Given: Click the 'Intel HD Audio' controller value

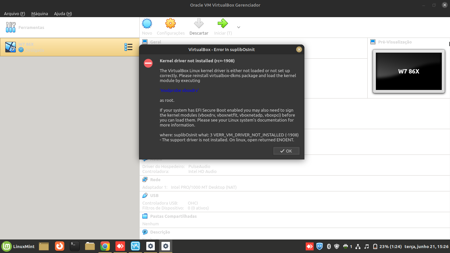Looking at the screenshot, I should (x=202, y=171).
